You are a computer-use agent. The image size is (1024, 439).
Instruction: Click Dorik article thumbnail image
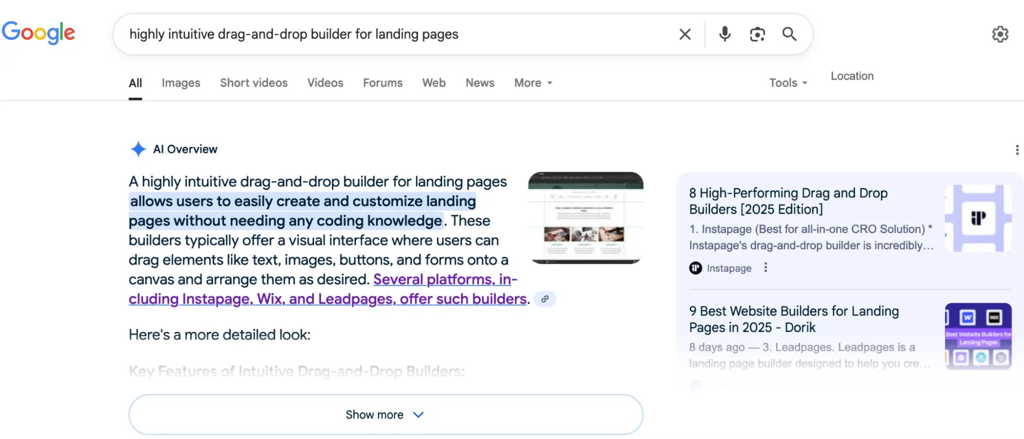click(x=978, y=336)
